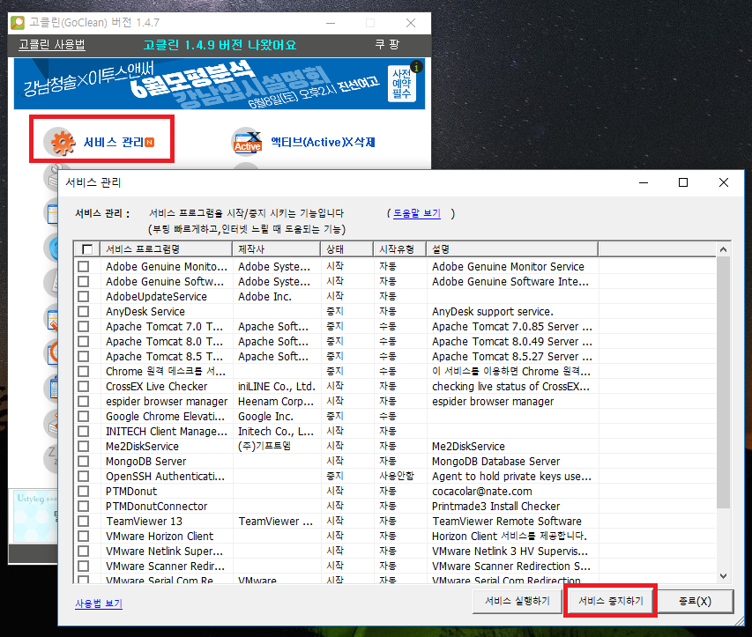Check the PTMDonutConnector checkbox
Image resolution: width=752 pixels, height=637 pixels.
click(84, 506)
